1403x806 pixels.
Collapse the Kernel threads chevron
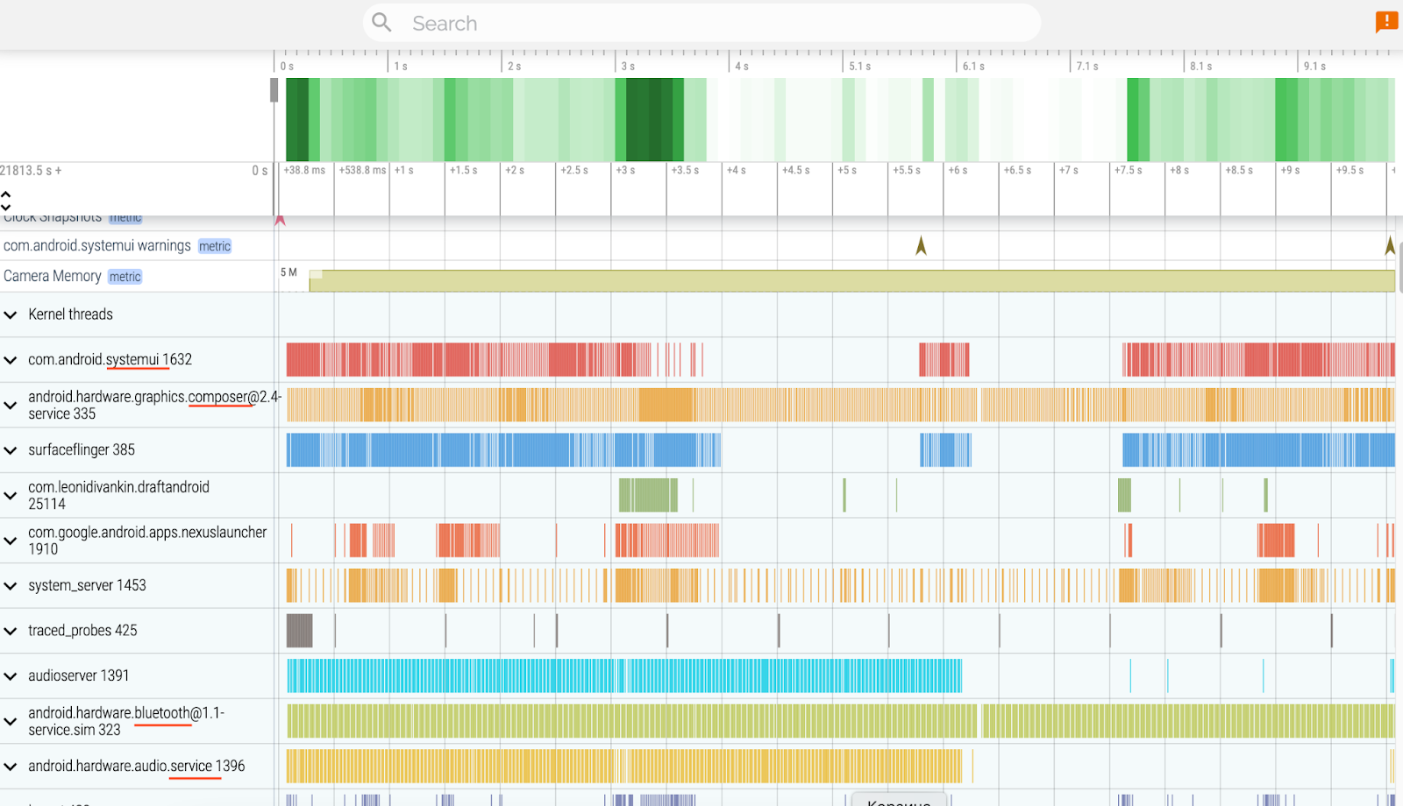pos(11,315)
